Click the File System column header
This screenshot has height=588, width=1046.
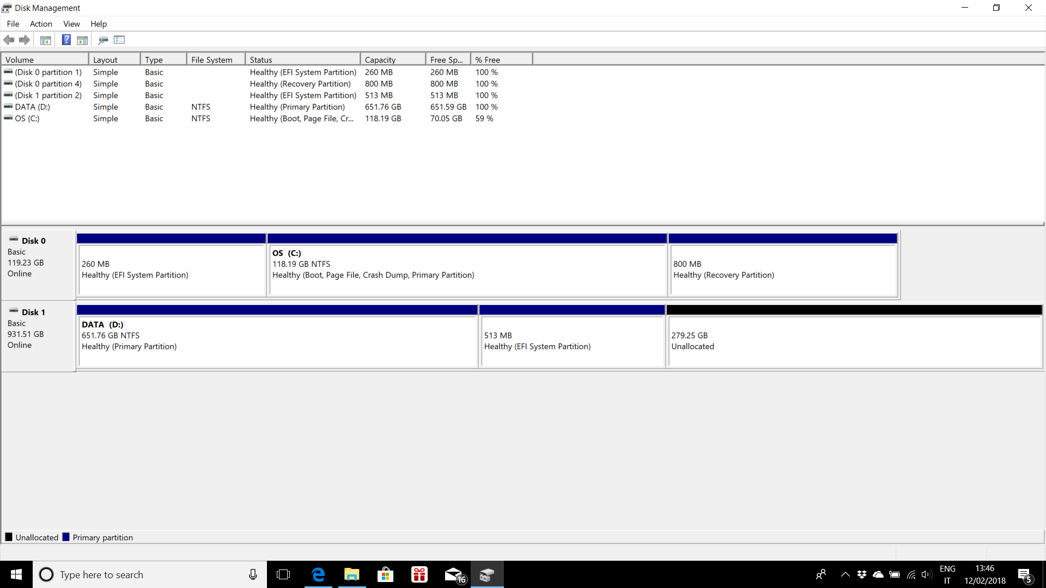pos(211,59)
